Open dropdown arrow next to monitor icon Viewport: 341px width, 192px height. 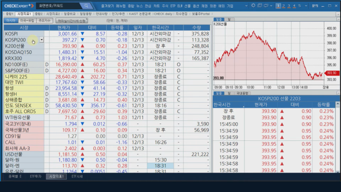pos(271,6)
